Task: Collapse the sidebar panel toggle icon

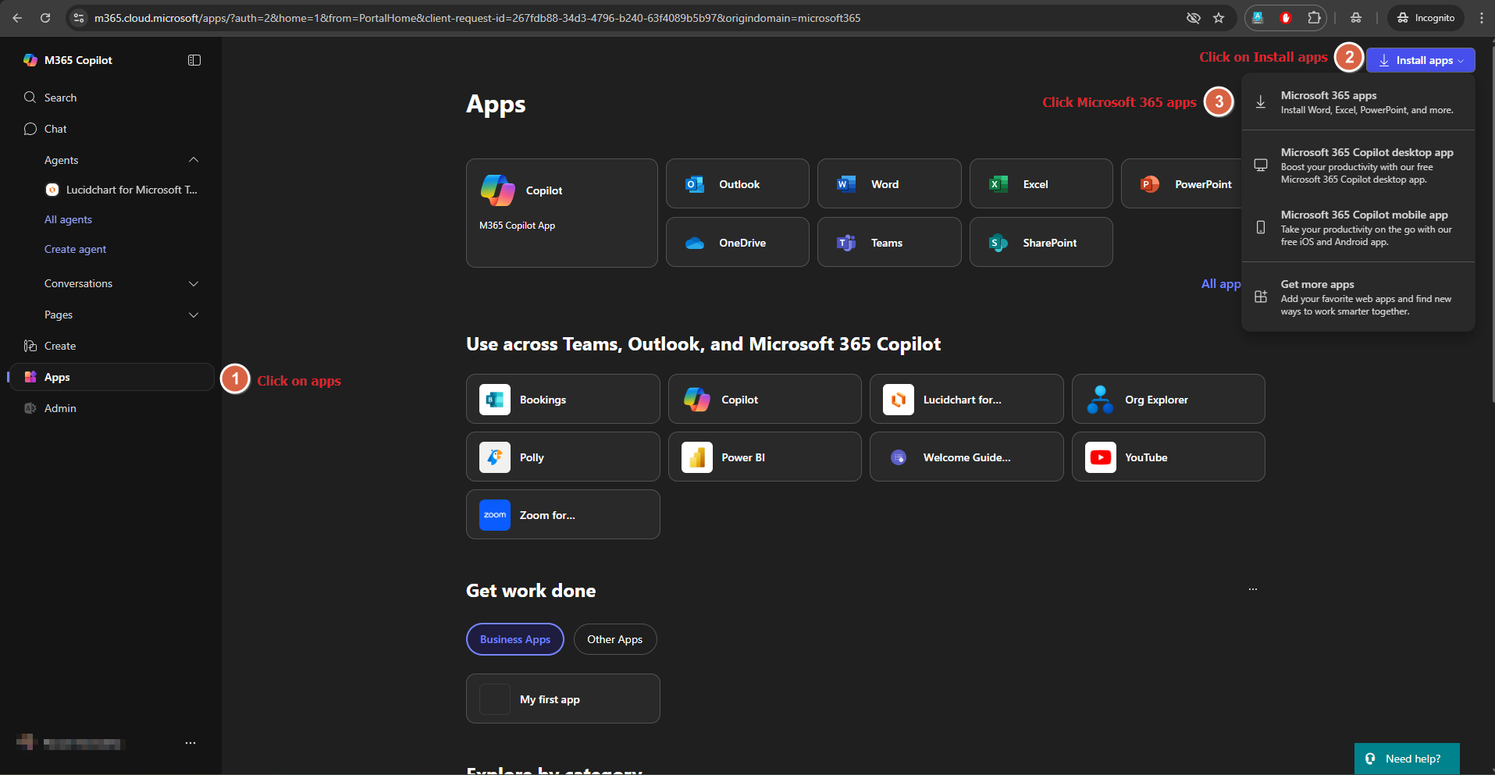Action: (x=194, y=60)
